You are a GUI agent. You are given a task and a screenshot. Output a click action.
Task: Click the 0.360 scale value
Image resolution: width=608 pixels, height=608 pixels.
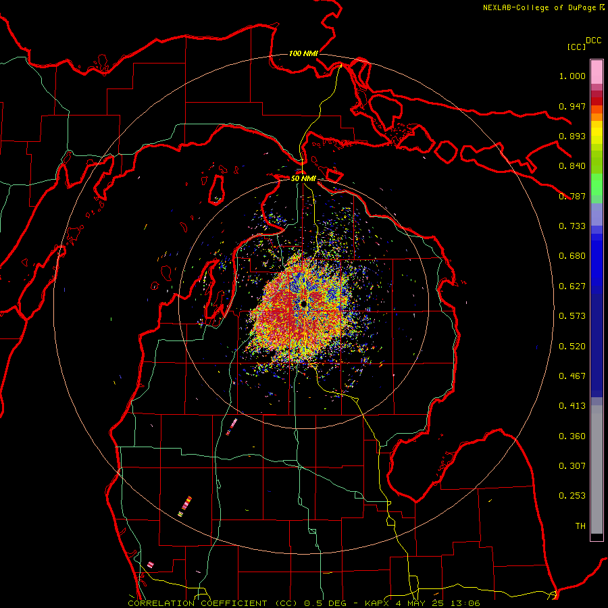(x=572, y=436)
